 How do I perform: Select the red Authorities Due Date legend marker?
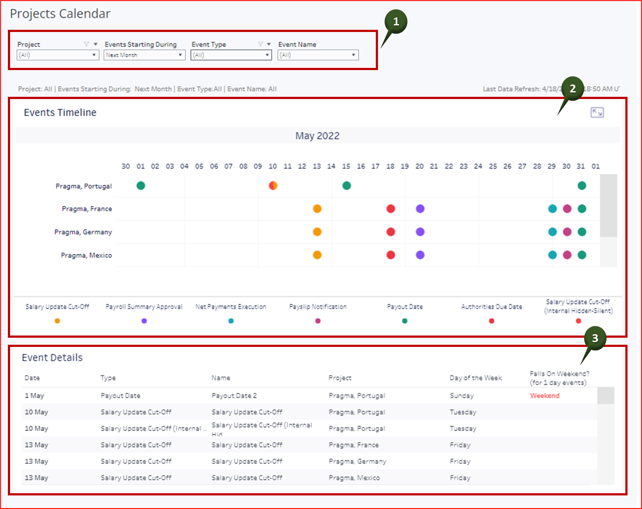pos(491,321)
